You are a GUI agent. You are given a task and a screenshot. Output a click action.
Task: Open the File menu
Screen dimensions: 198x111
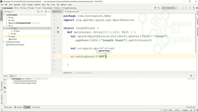[2, 5]
